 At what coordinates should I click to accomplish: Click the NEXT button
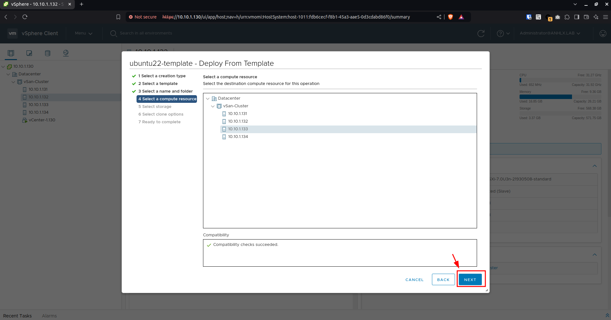[x=470, y=279]
